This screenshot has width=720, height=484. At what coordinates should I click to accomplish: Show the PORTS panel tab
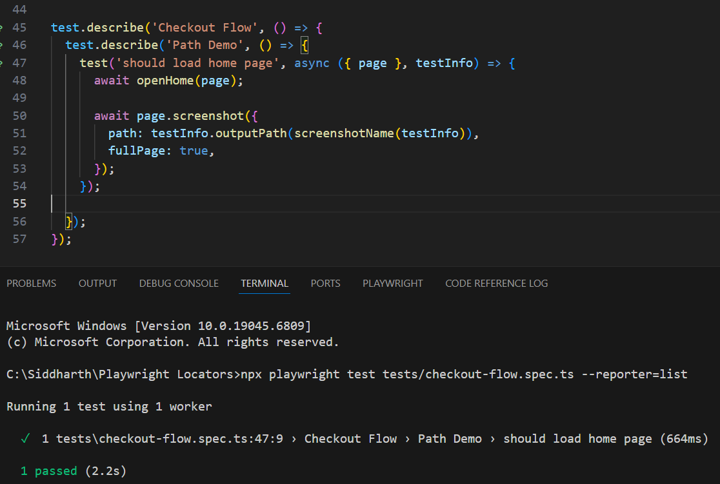point(325,284)
